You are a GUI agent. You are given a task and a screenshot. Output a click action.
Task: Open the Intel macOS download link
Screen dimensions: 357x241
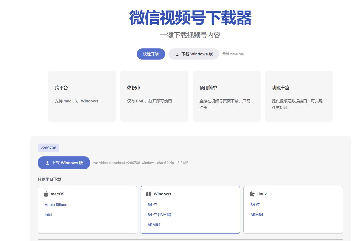coord(48,215)
